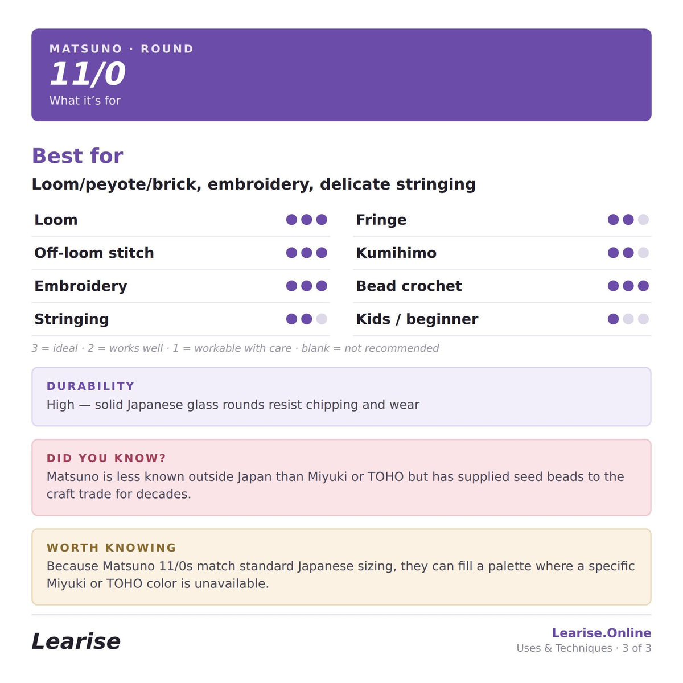Select the Durability info box

(x=341, y=397)
